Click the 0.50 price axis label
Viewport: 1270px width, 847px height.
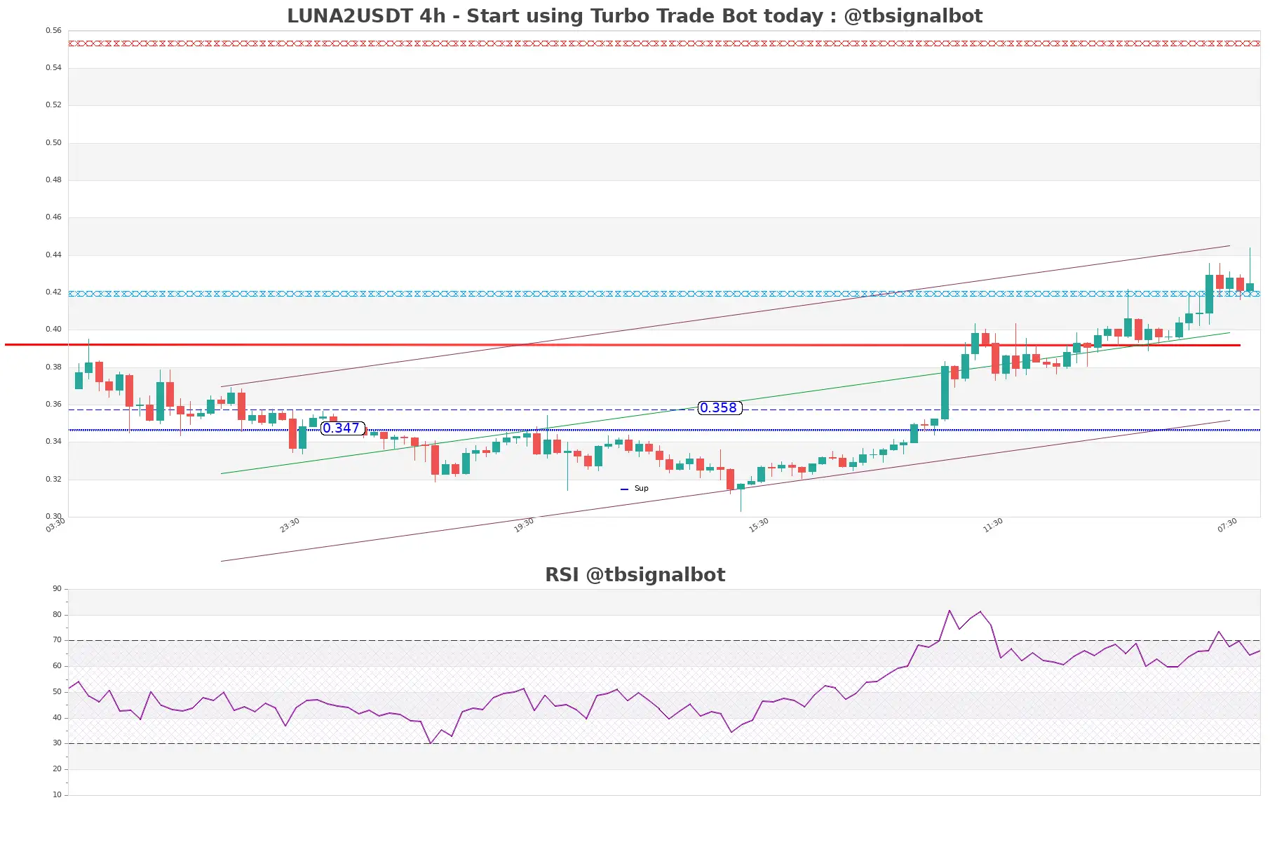53,143
